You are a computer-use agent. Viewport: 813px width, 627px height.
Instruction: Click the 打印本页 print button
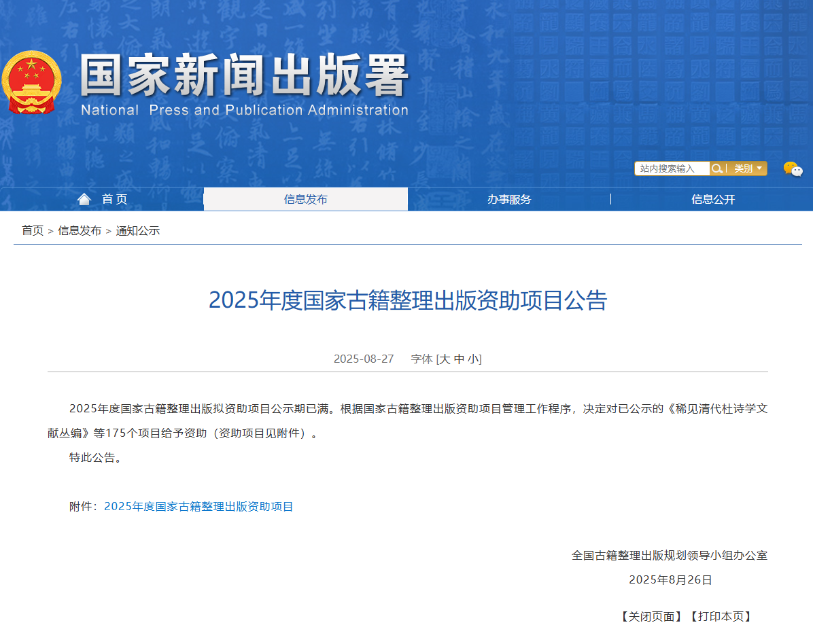pyautogui.click(x=720, y=616)
